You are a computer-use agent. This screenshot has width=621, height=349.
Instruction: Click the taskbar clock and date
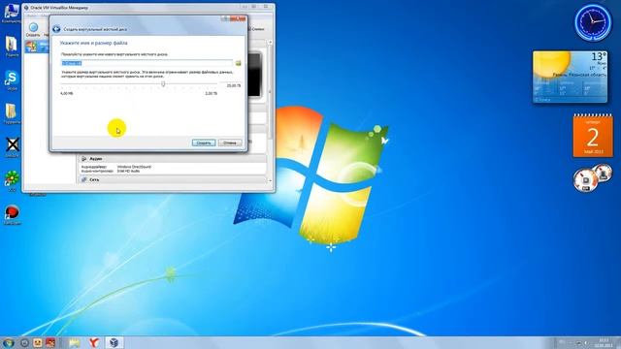tap(604, 342)
